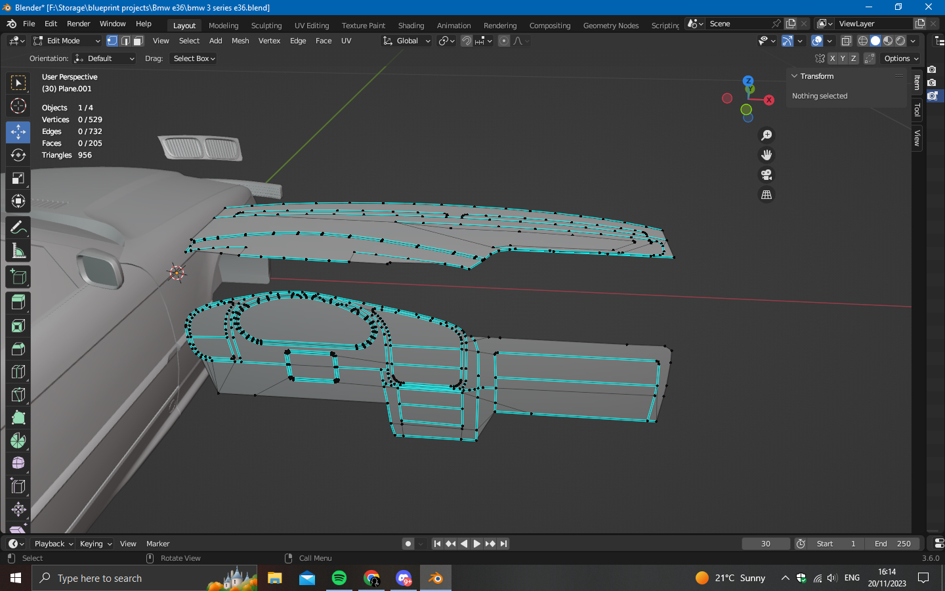
Task: Select the Annotate pencil tool
Action: point(18,227)
